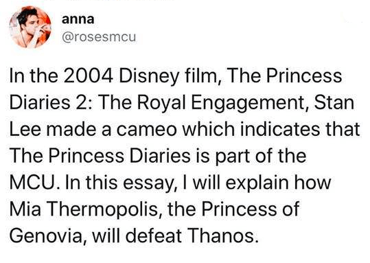
Task: Click the word "cameo" in the tweet
Action: [x=146, y=130]
